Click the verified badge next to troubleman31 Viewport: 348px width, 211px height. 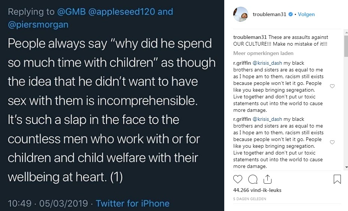(290, 15)
